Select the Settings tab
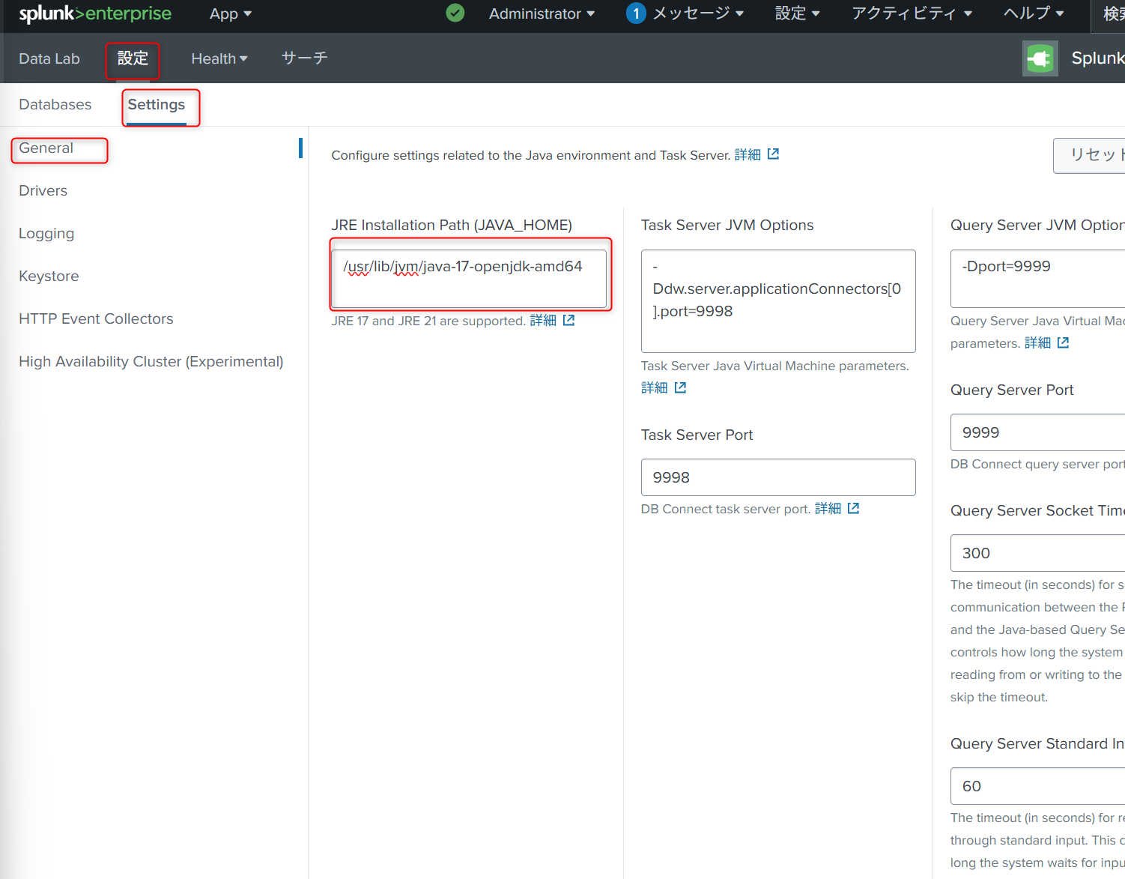 (x=157, y=104)
